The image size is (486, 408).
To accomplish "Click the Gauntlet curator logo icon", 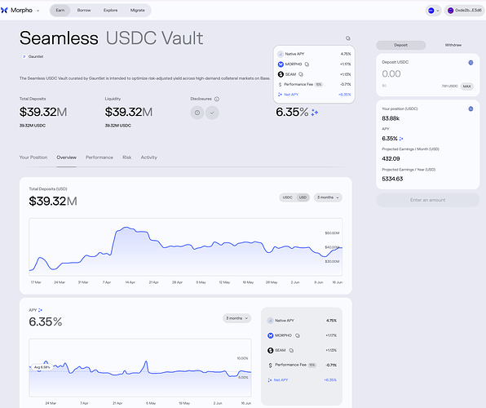I will click(x=24, y=56).
